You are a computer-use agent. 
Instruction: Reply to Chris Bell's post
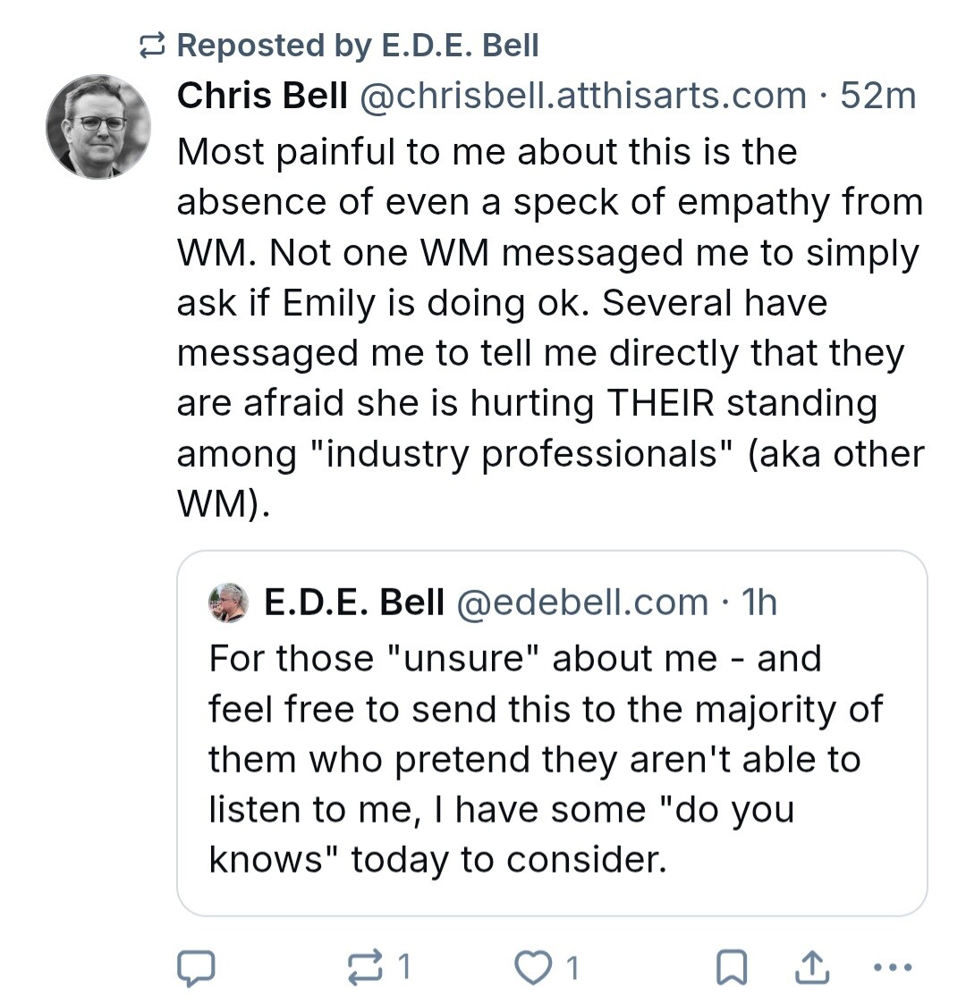coord(195,967)
